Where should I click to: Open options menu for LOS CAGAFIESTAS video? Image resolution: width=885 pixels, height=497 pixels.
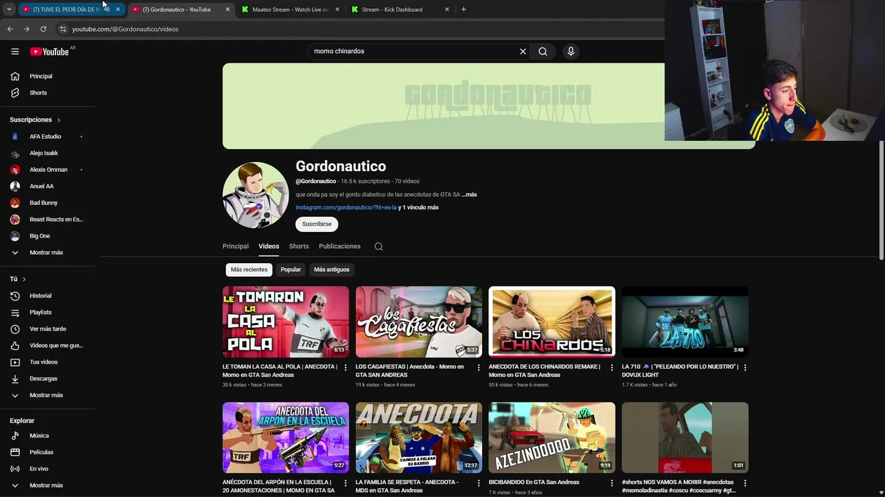point(478,367)
